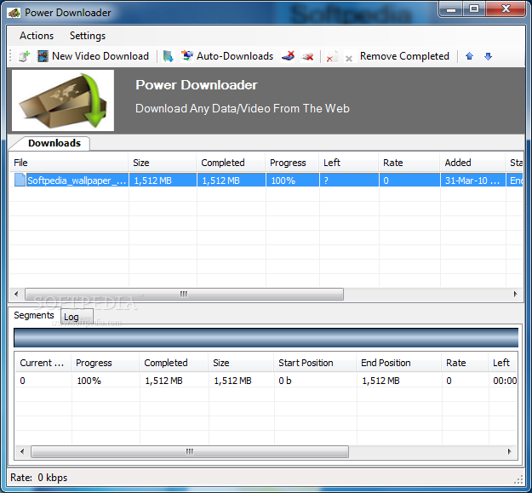Click the New Video Download film icon
The image size is (532, 493).
pyautogui.click(x=43, y=56)
